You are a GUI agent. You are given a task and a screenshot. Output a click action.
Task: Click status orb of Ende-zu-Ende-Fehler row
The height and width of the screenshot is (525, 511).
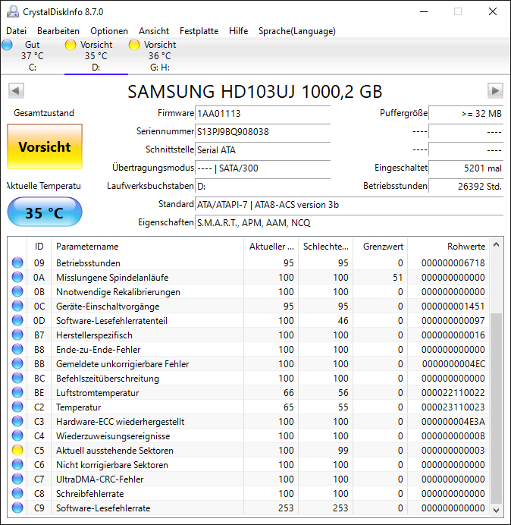[x=17, y=349]
